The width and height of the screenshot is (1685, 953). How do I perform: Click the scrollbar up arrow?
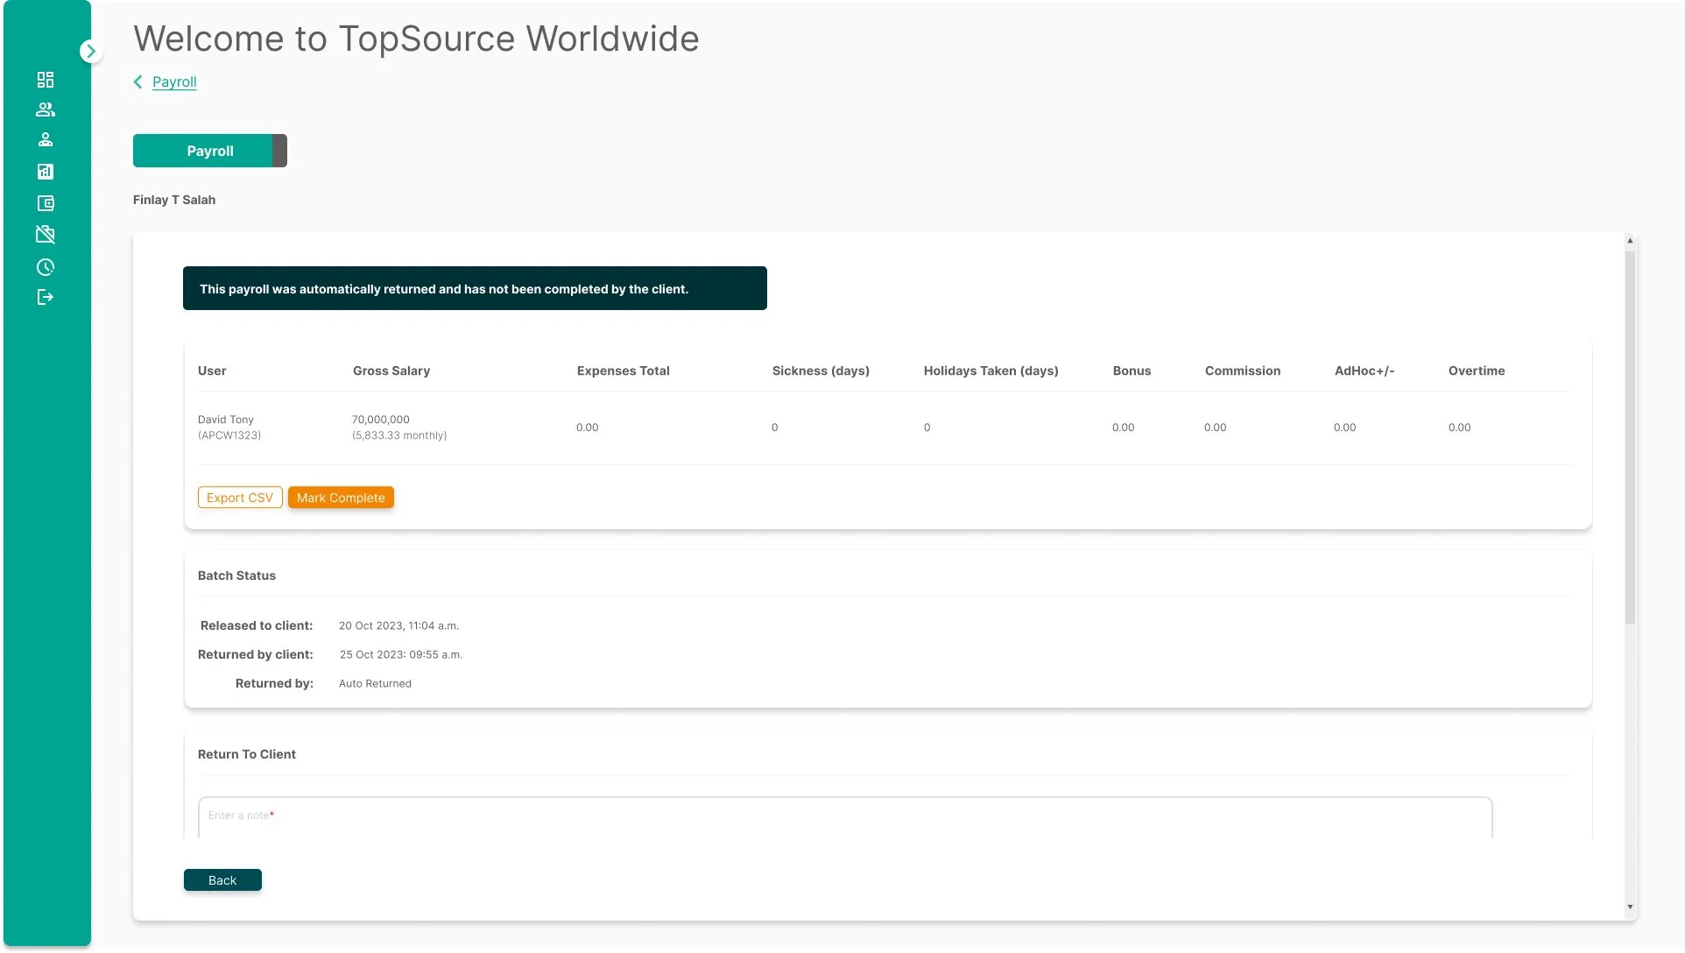[x=1629, y=239]
